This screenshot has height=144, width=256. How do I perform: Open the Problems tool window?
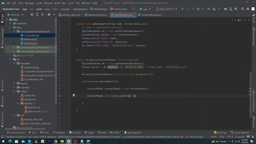pyautogui.click(x=59, y=132)
